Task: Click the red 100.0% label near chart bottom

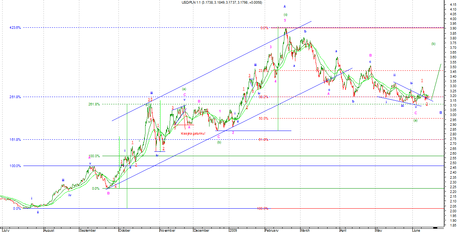Action: [x=263, y=209]
